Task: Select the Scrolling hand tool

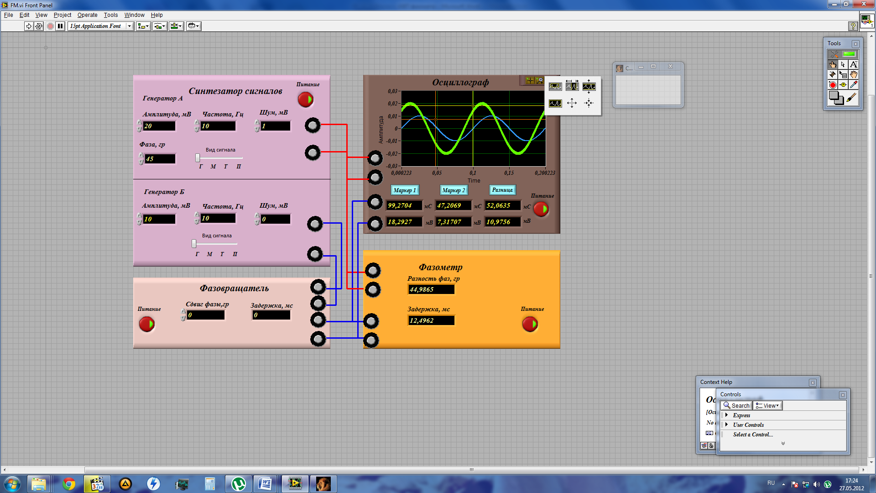Action: click(x=854, y=74)
